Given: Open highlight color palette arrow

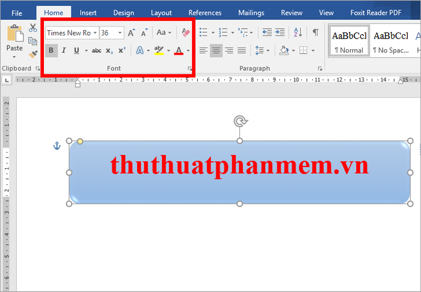Looking at the screenshot, I should pos(168,50).
